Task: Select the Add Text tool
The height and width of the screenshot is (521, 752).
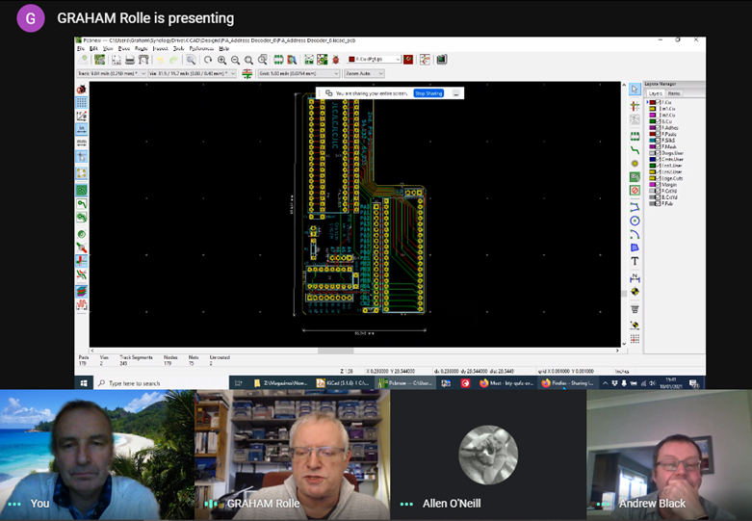Action: click(x=635, y=261)
